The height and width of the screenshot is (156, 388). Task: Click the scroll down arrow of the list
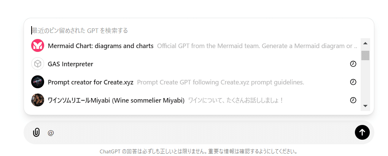point(365,106)
